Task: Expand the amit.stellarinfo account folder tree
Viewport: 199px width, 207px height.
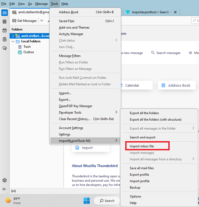Action: pos(13,36)
